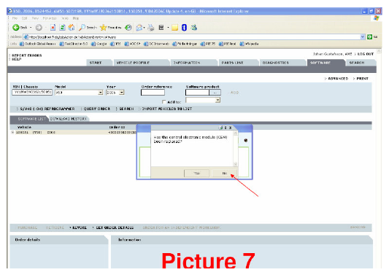Click No in the CEM dialog
This screenshot has height=275, width=389.
pos(225,174)
